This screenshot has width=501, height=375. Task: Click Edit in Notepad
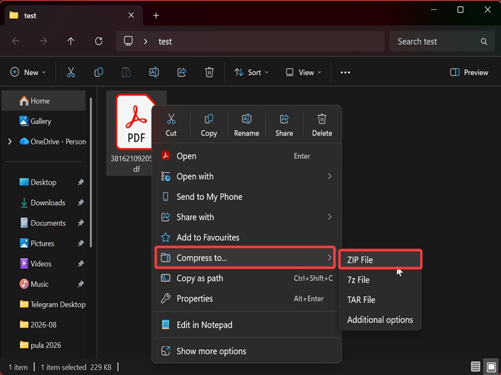click(247, 325)
